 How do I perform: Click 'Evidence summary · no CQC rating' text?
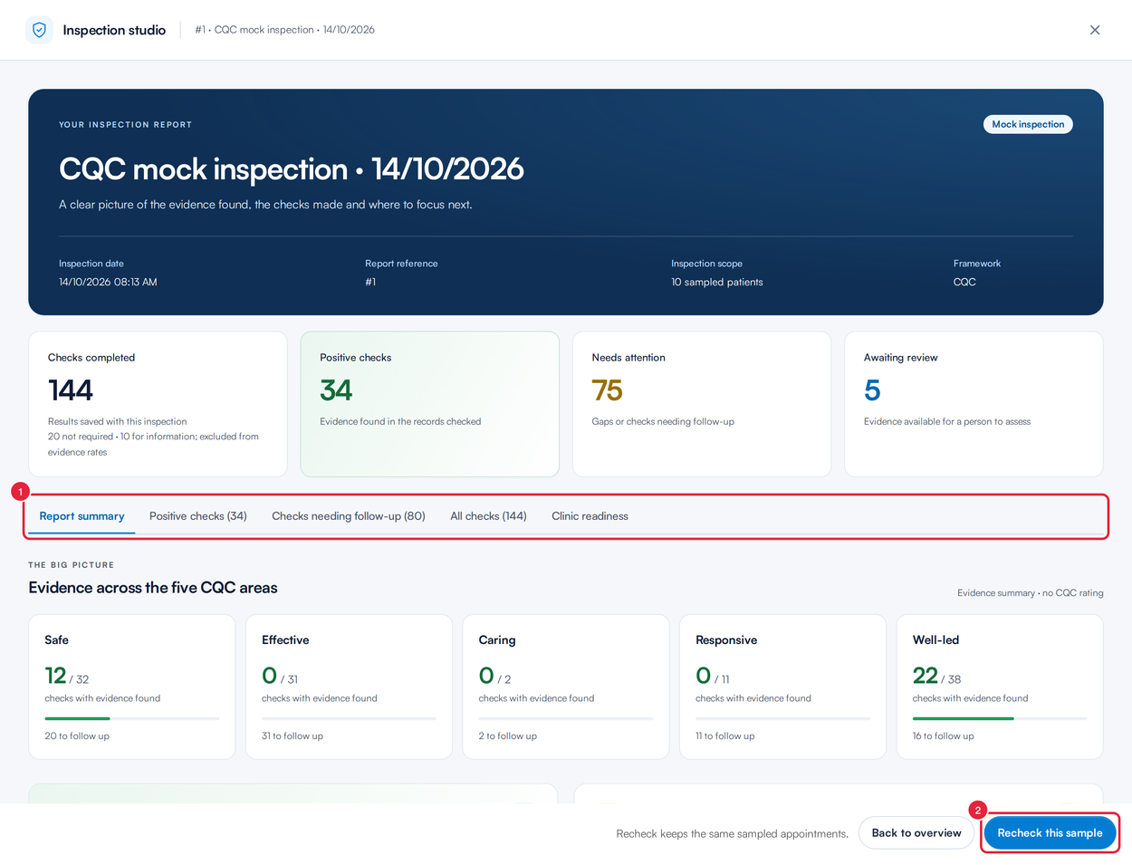[x=1031, y=593]
